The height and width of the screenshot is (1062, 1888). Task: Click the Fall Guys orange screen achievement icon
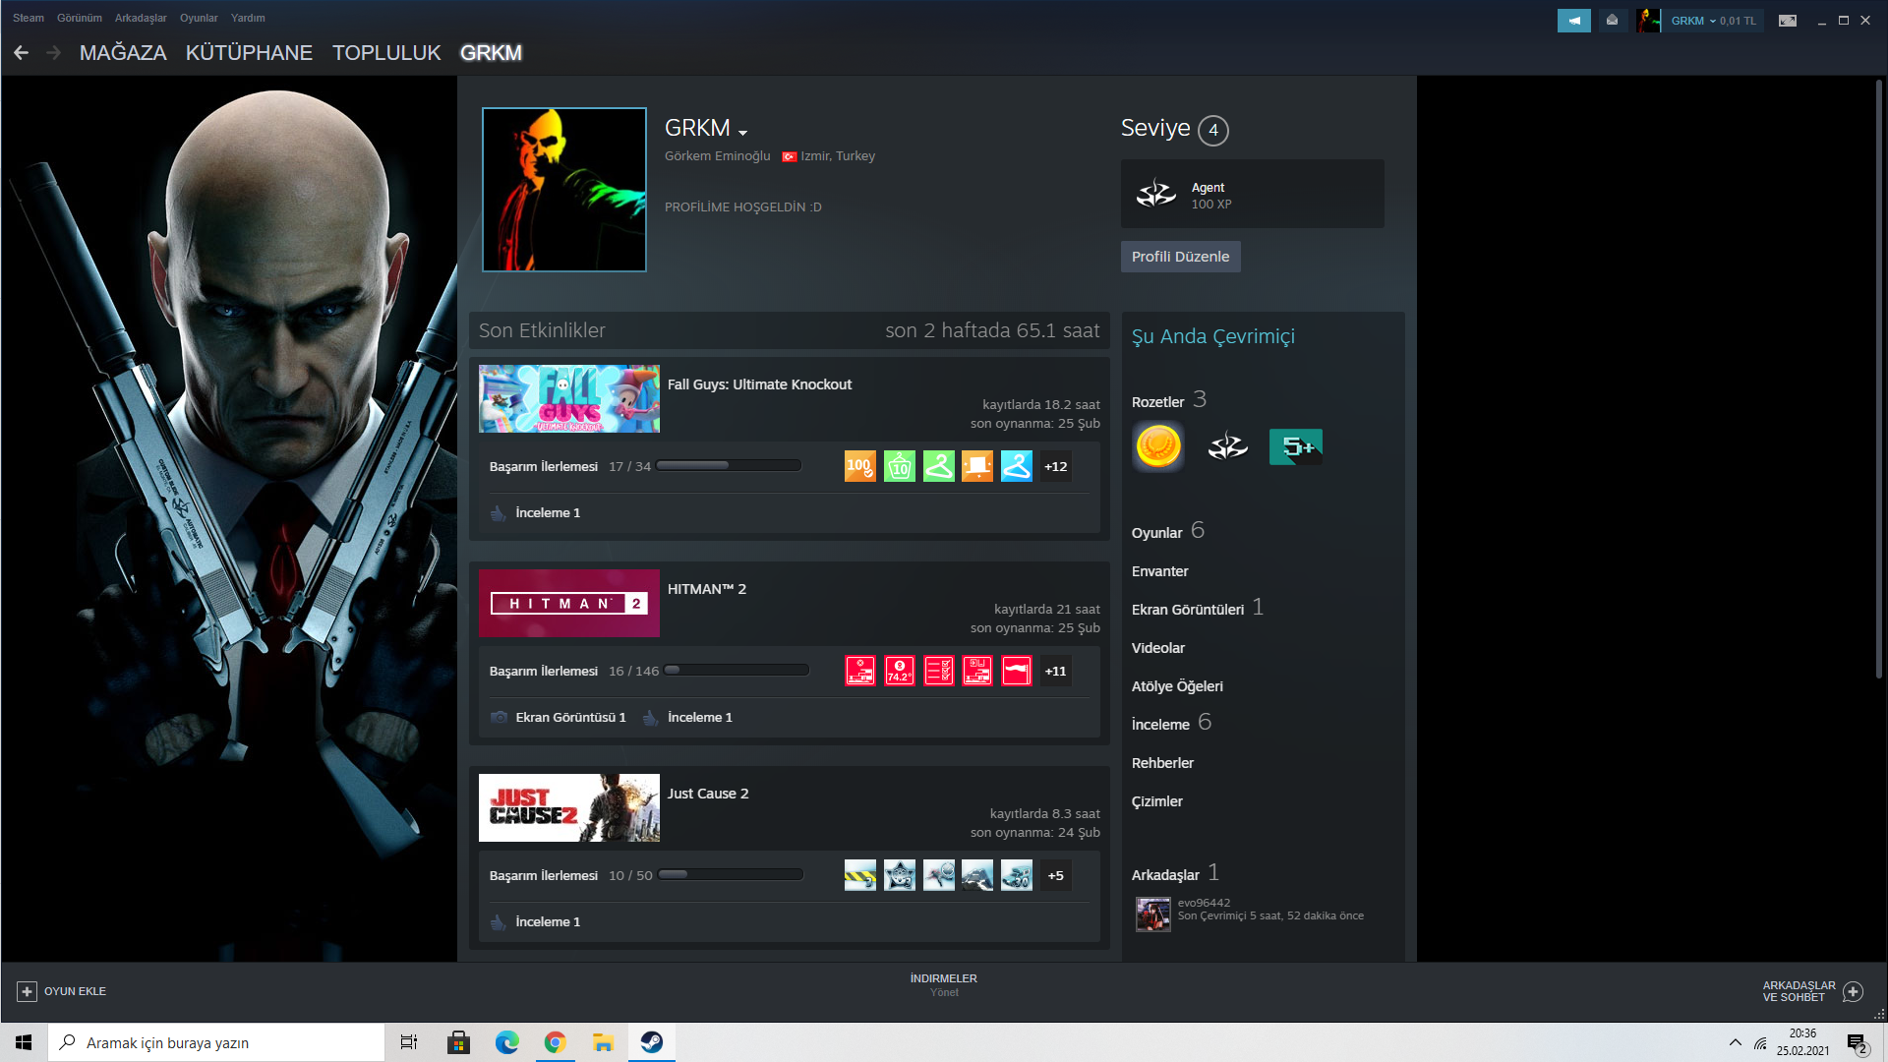(x=977, y=466)
